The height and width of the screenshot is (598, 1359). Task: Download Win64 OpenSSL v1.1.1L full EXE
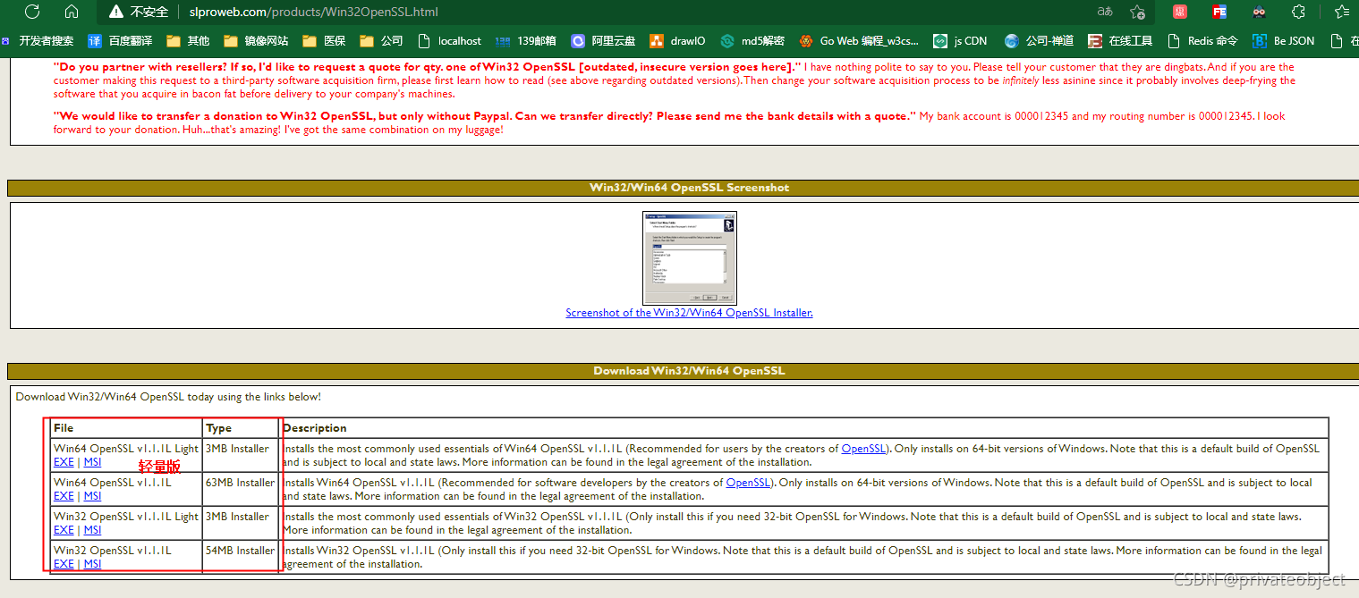[x=64, y=496]
